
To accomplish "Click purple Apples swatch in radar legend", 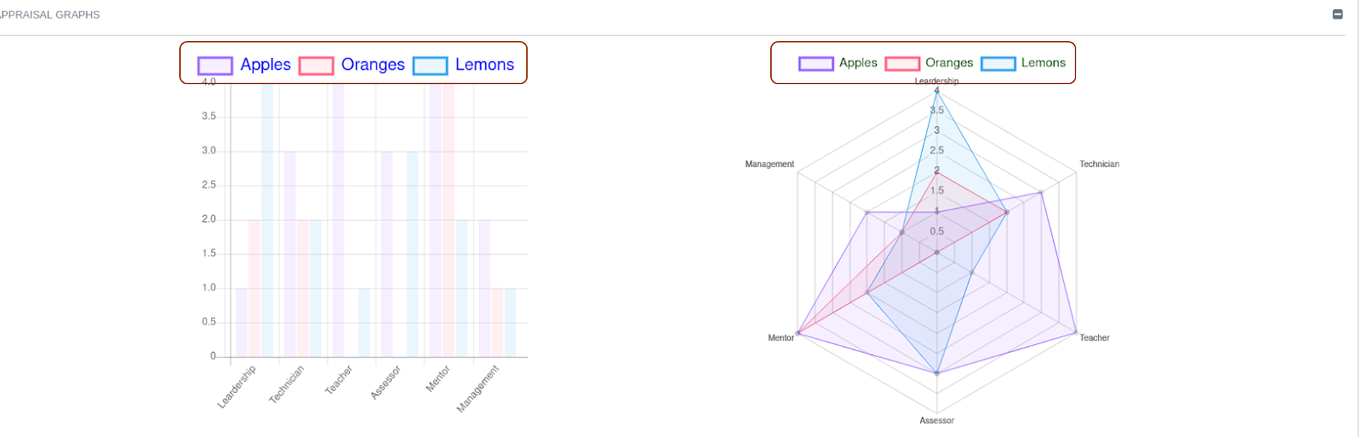I will (x=816, y=64).
